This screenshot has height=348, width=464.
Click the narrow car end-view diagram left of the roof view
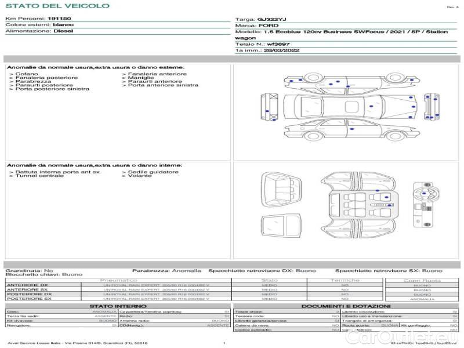tap(270, 107)
